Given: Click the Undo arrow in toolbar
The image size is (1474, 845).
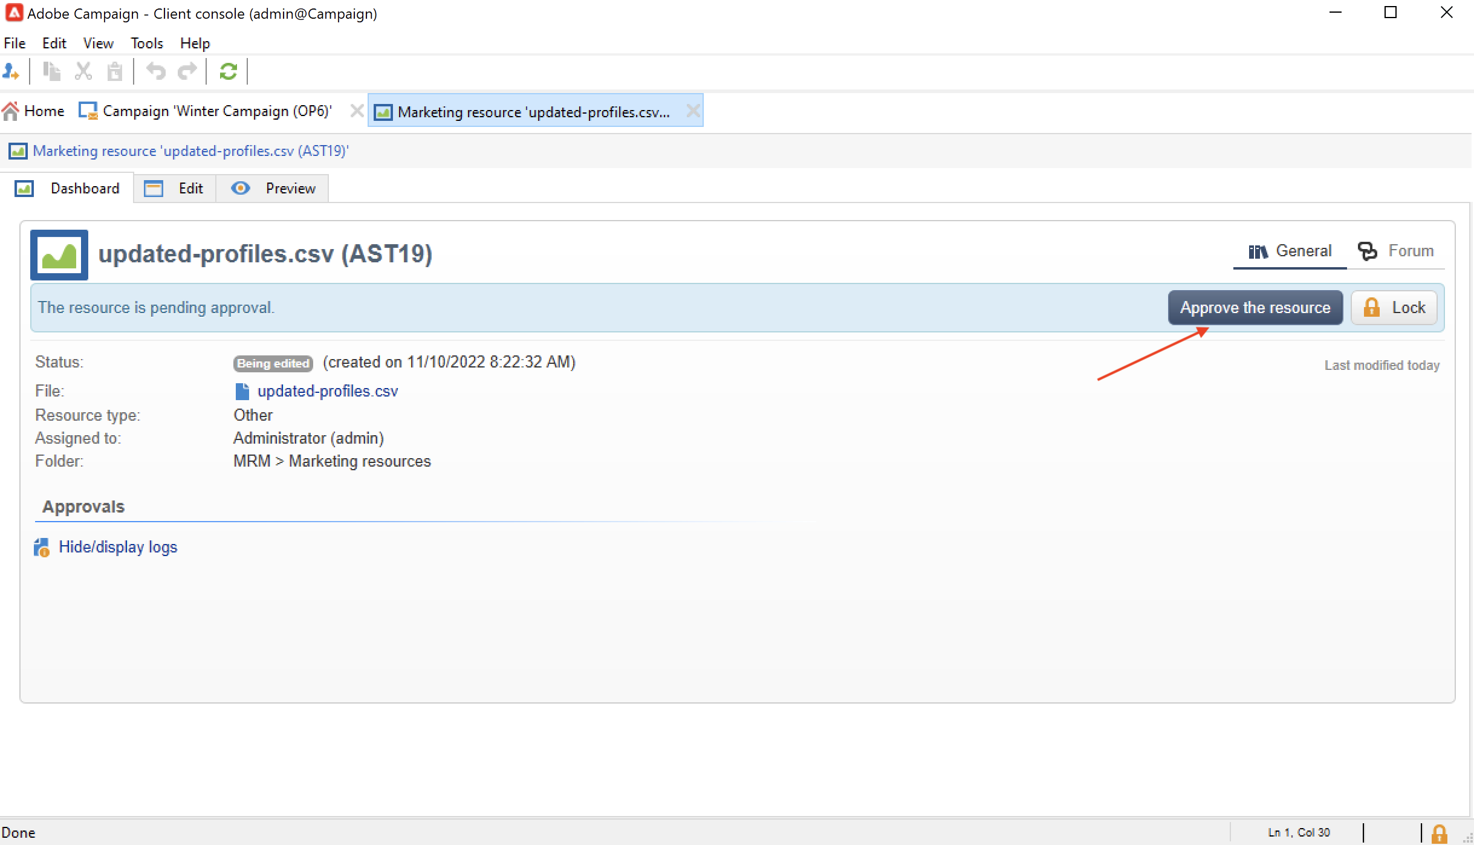Looking at the screenshot, I should point(156,72).
